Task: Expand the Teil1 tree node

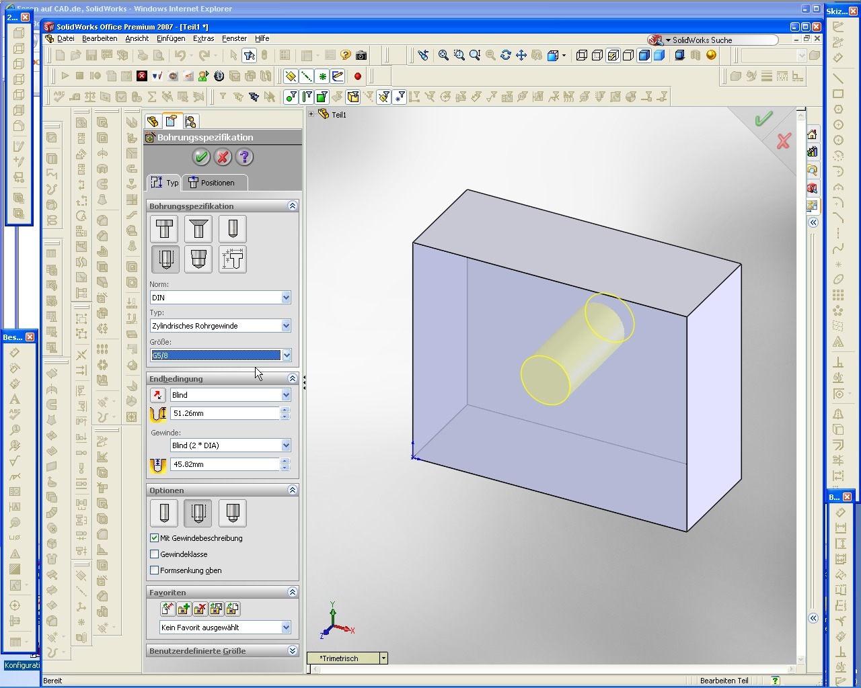Action: tap(311, 114)
